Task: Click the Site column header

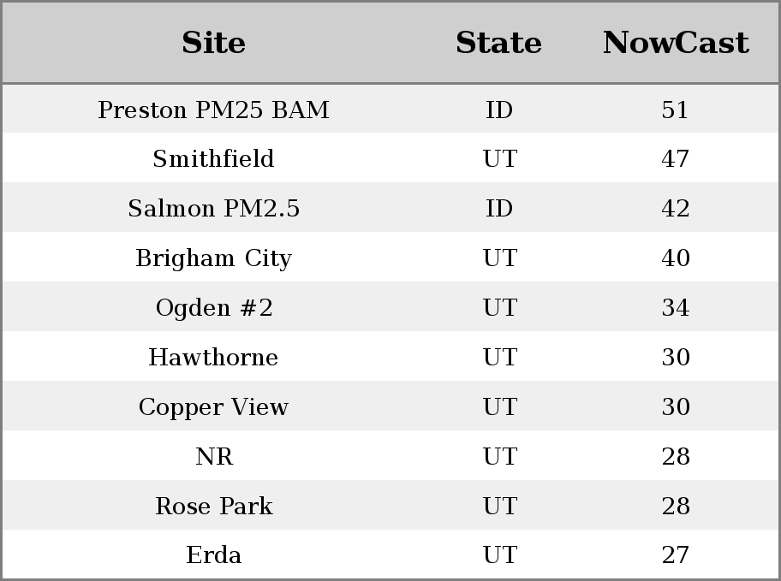Action: pyautogui.click(x=213, y=43)
